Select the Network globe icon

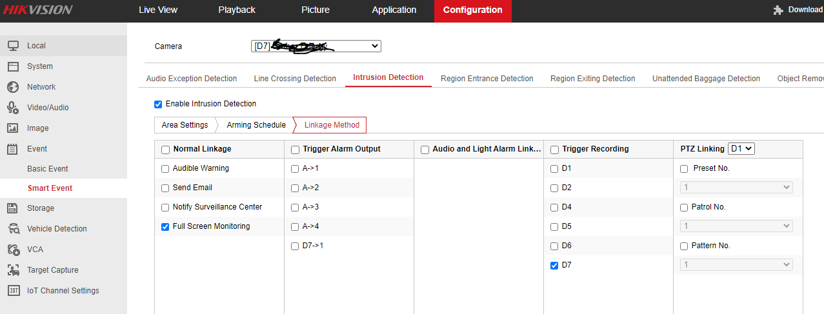click(13, 87)
